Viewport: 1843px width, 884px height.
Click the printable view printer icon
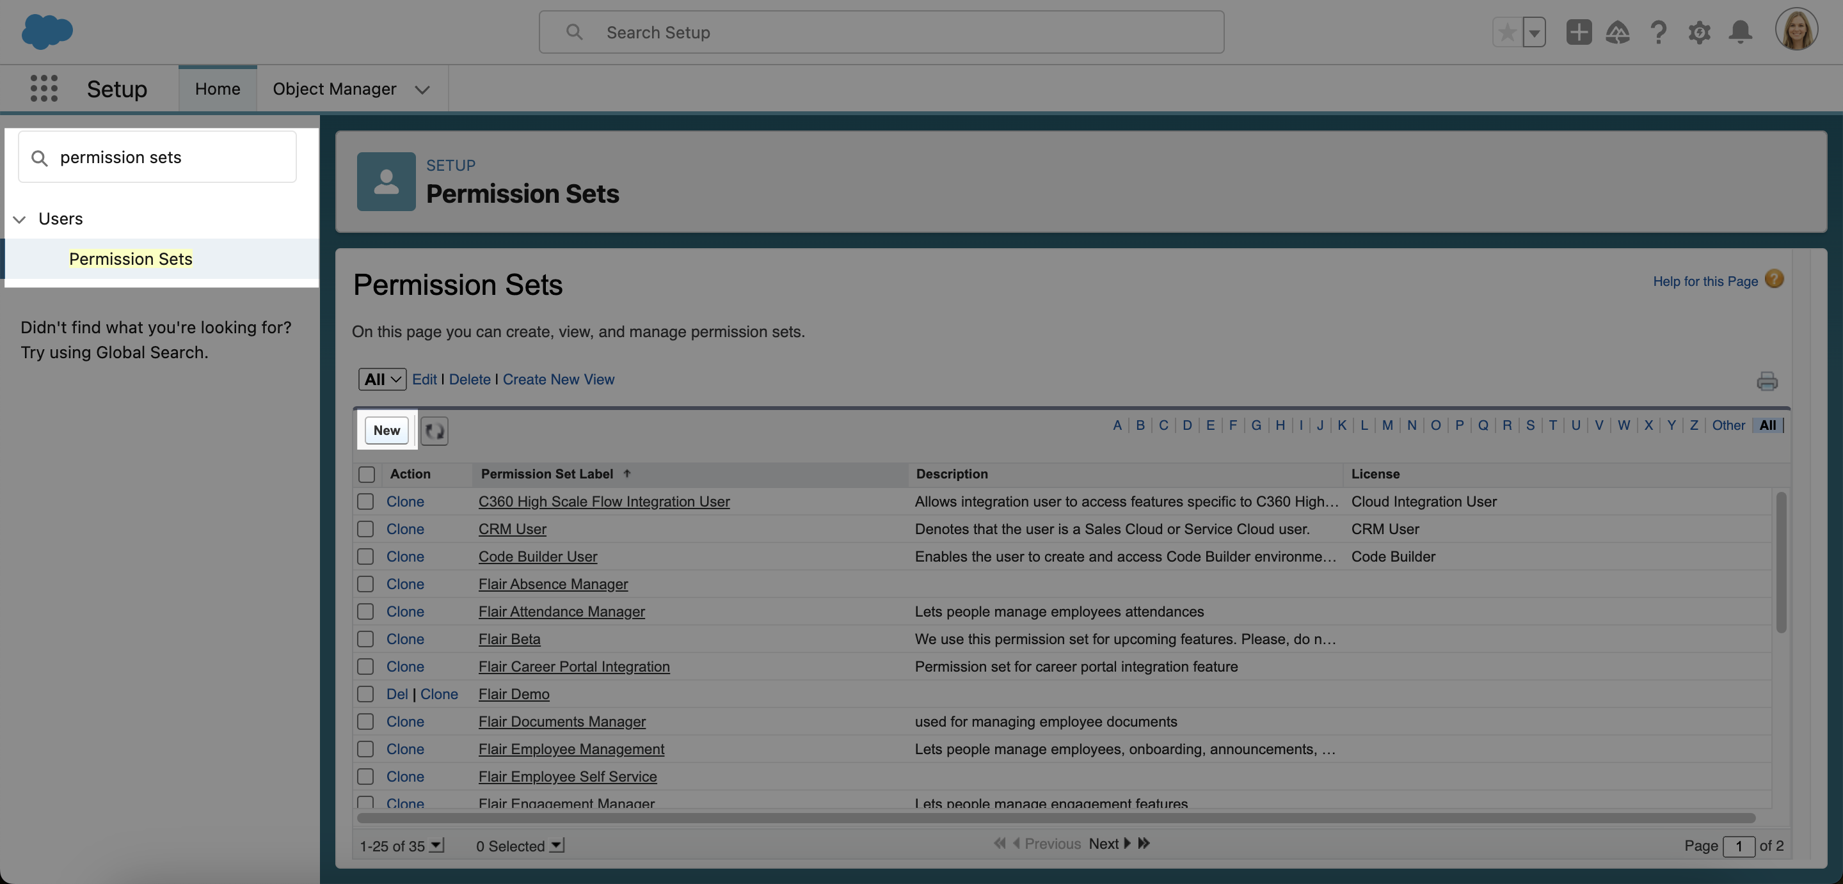pos(1766,381)
